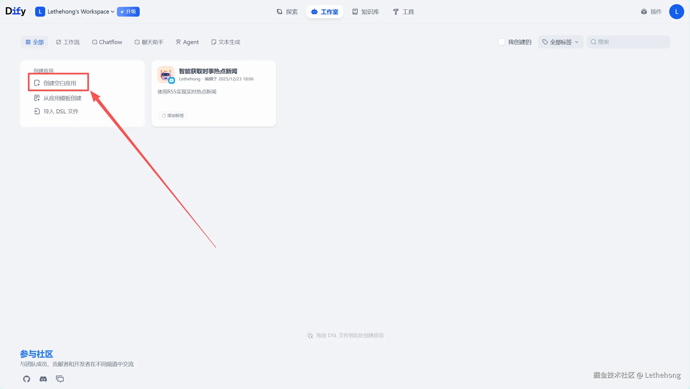Click the create-from-template icon
Screen dimensions: 690x389
(37, 98)
